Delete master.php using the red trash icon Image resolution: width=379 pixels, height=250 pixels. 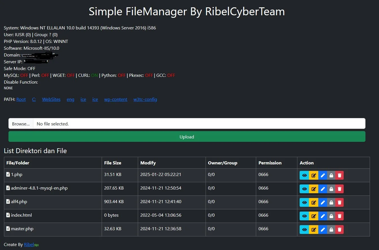[339, 229]
